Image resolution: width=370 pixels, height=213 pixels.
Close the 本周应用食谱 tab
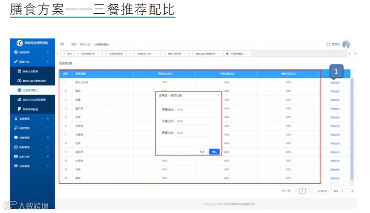coord(126,54)
